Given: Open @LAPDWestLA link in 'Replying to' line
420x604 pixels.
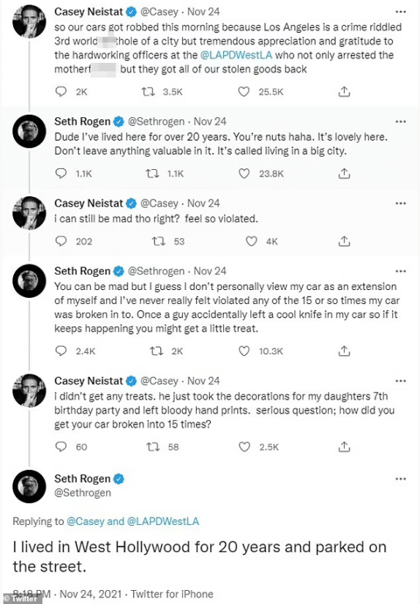Looking at the screenshot, I should (163, 521).
